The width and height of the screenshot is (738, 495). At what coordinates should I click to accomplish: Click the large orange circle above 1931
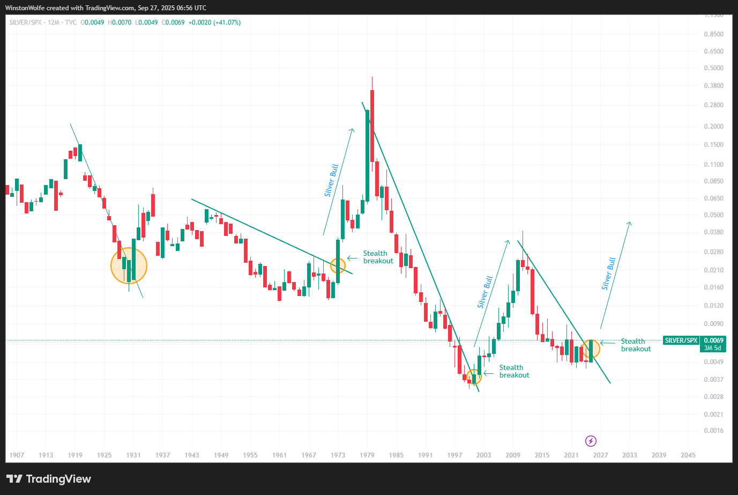point(129,265)
